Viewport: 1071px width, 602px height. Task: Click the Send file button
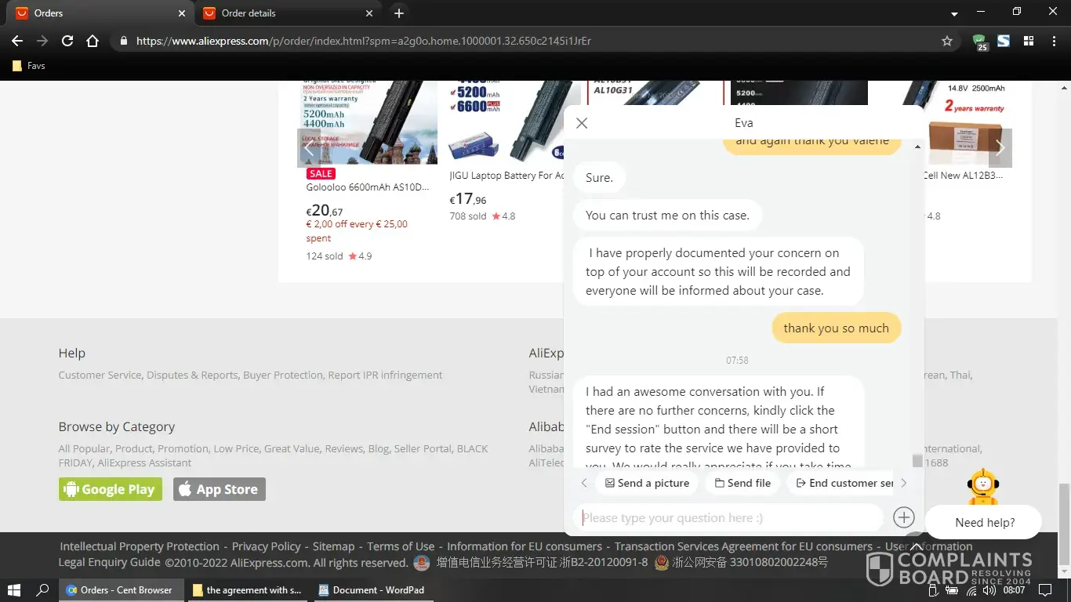tap(742, 483)
